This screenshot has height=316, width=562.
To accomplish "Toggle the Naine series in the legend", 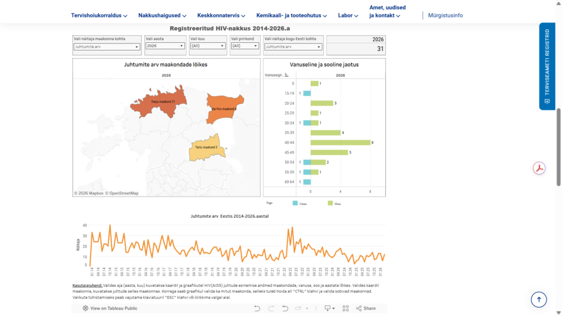I will tap(303, 203).
